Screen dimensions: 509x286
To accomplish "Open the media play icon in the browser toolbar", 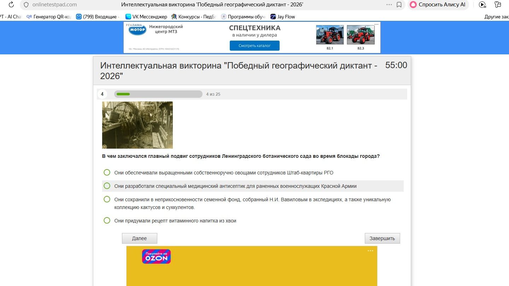I will point(482,5).
